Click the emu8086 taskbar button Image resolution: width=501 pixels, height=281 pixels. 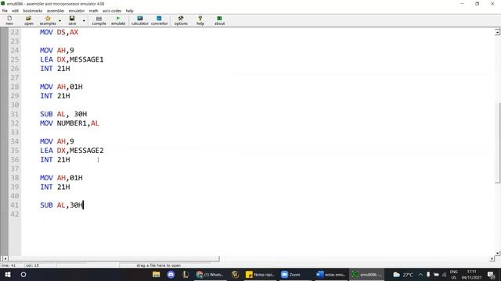tap(366, 274)
